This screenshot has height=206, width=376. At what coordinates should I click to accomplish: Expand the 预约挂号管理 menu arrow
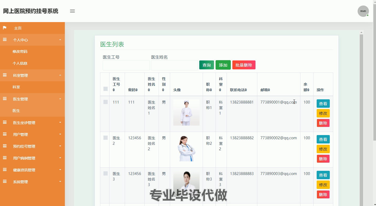60,146
